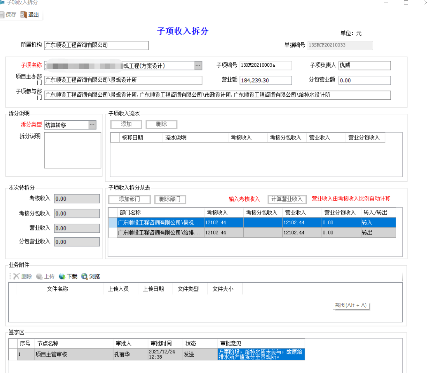The image size is (427, 373).
Task: Open the 子项名称 lookup ellipsis button
Action: click(198, 66)
